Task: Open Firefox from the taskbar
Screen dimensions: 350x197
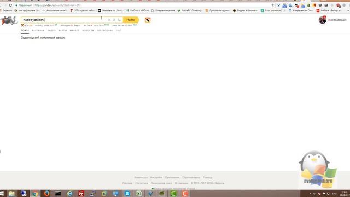Action: (46, 193)
